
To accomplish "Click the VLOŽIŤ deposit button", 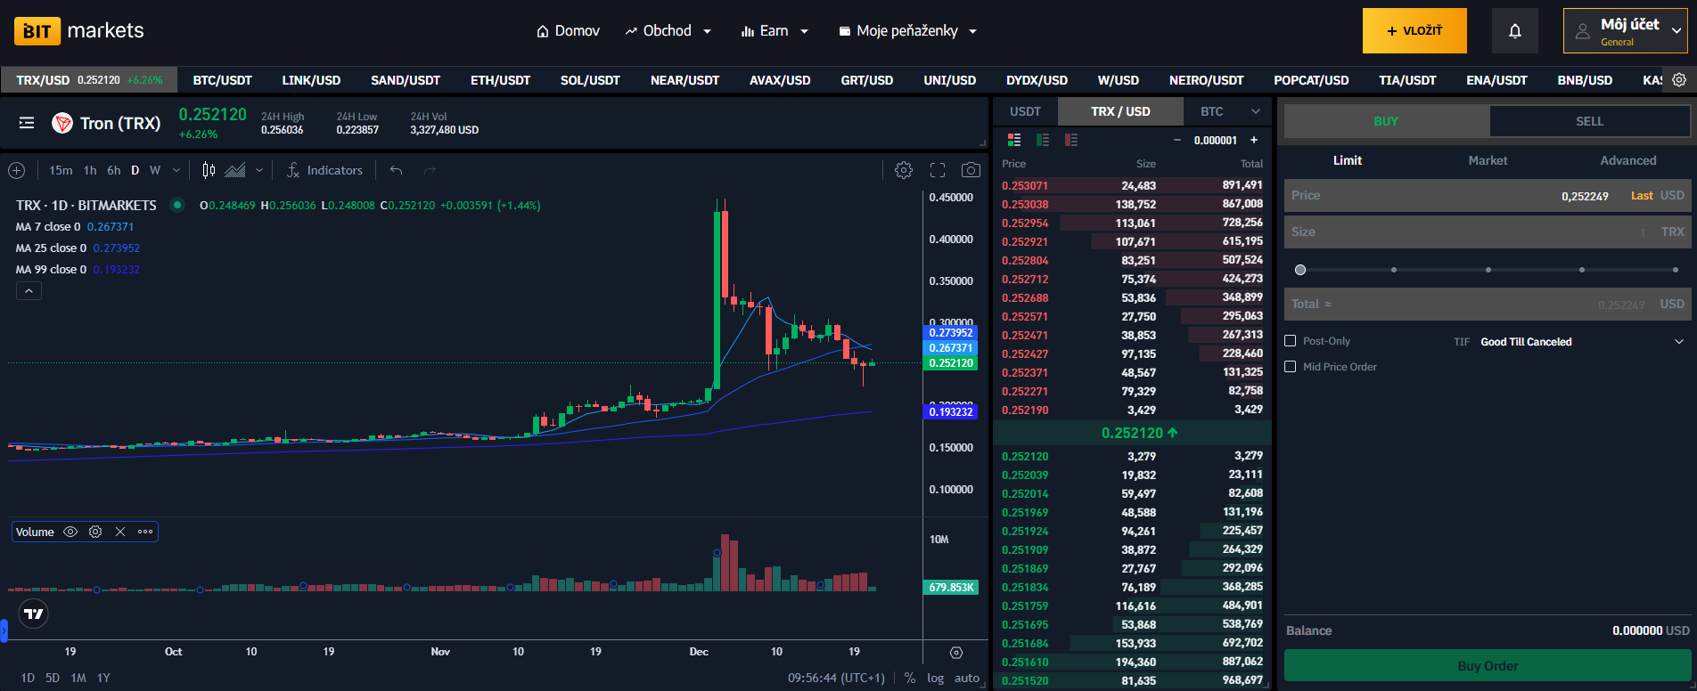I will (1414, 31).
